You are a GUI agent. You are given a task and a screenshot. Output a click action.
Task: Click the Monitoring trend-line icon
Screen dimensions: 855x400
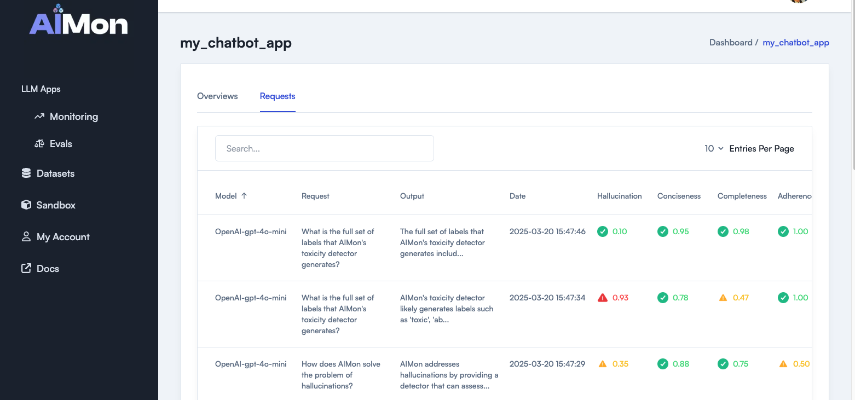pyautogui.click(x=39, y=117)
